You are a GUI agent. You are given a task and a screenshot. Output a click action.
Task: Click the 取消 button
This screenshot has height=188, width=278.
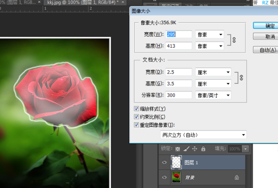[265, 37]
